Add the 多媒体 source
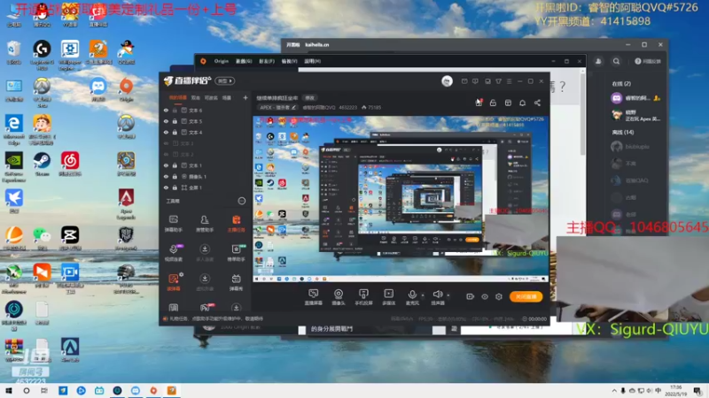This screenshot has height=398, width=709. point(388,297)
